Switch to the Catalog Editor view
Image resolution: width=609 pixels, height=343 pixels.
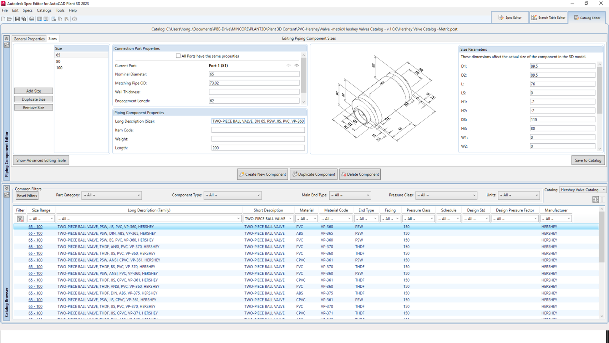point(587,18)
